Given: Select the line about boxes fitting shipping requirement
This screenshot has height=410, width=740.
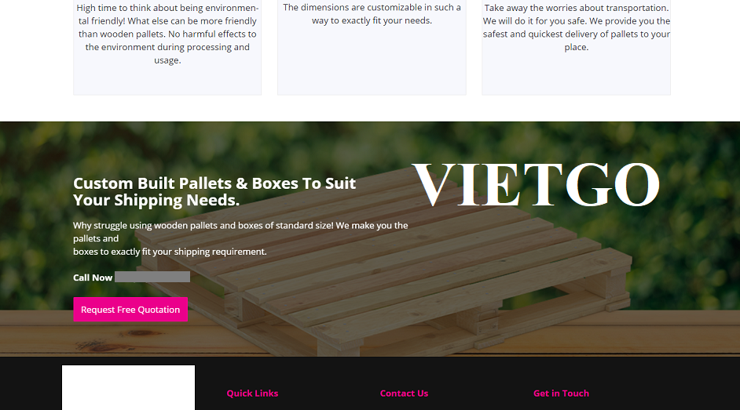Looking at the screenshot, I should click(170, 252).
